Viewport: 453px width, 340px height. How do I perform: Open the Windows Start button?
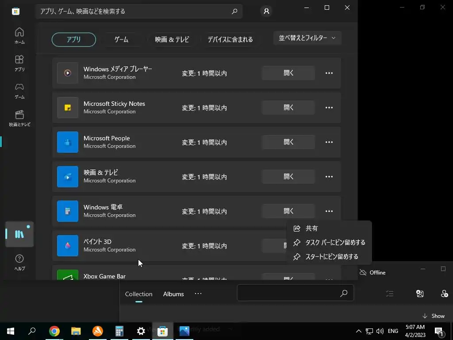pyautogui.click(x=11, y=331)
